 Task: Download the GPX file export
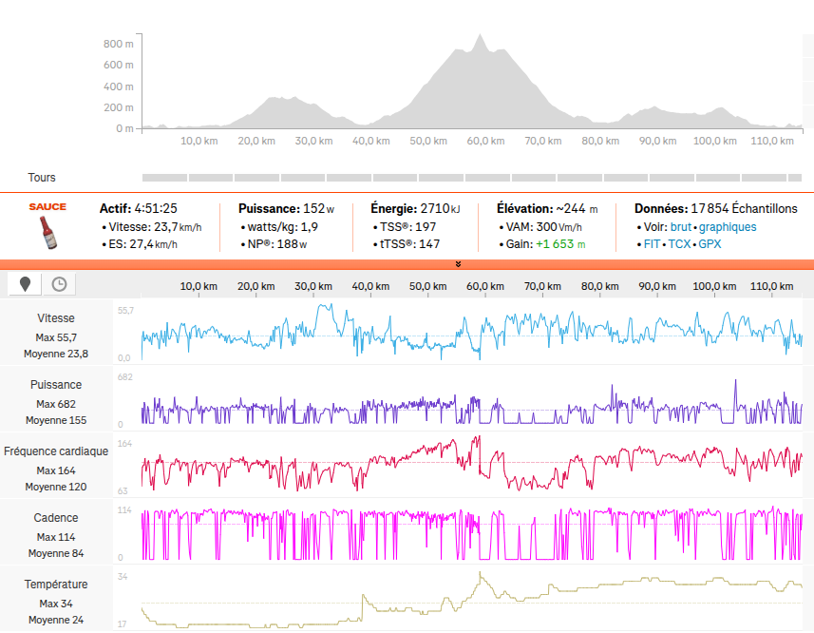pyautogui.click(x=710, y=244)
